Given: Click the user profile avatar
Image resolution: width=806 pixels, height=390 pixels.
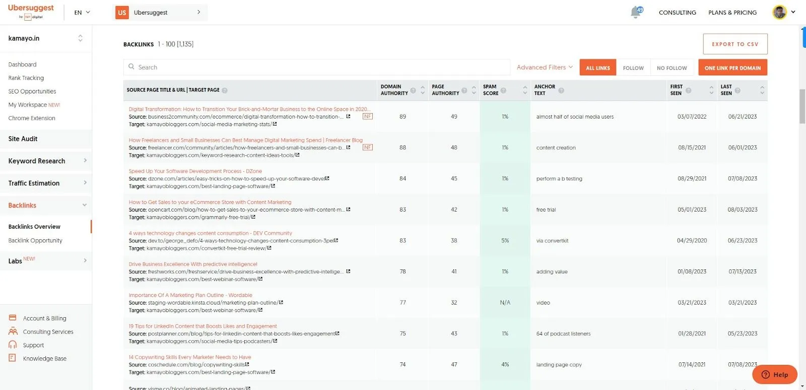Looking at the screenshot, I should pyautogui.click(x=779, y=12).
